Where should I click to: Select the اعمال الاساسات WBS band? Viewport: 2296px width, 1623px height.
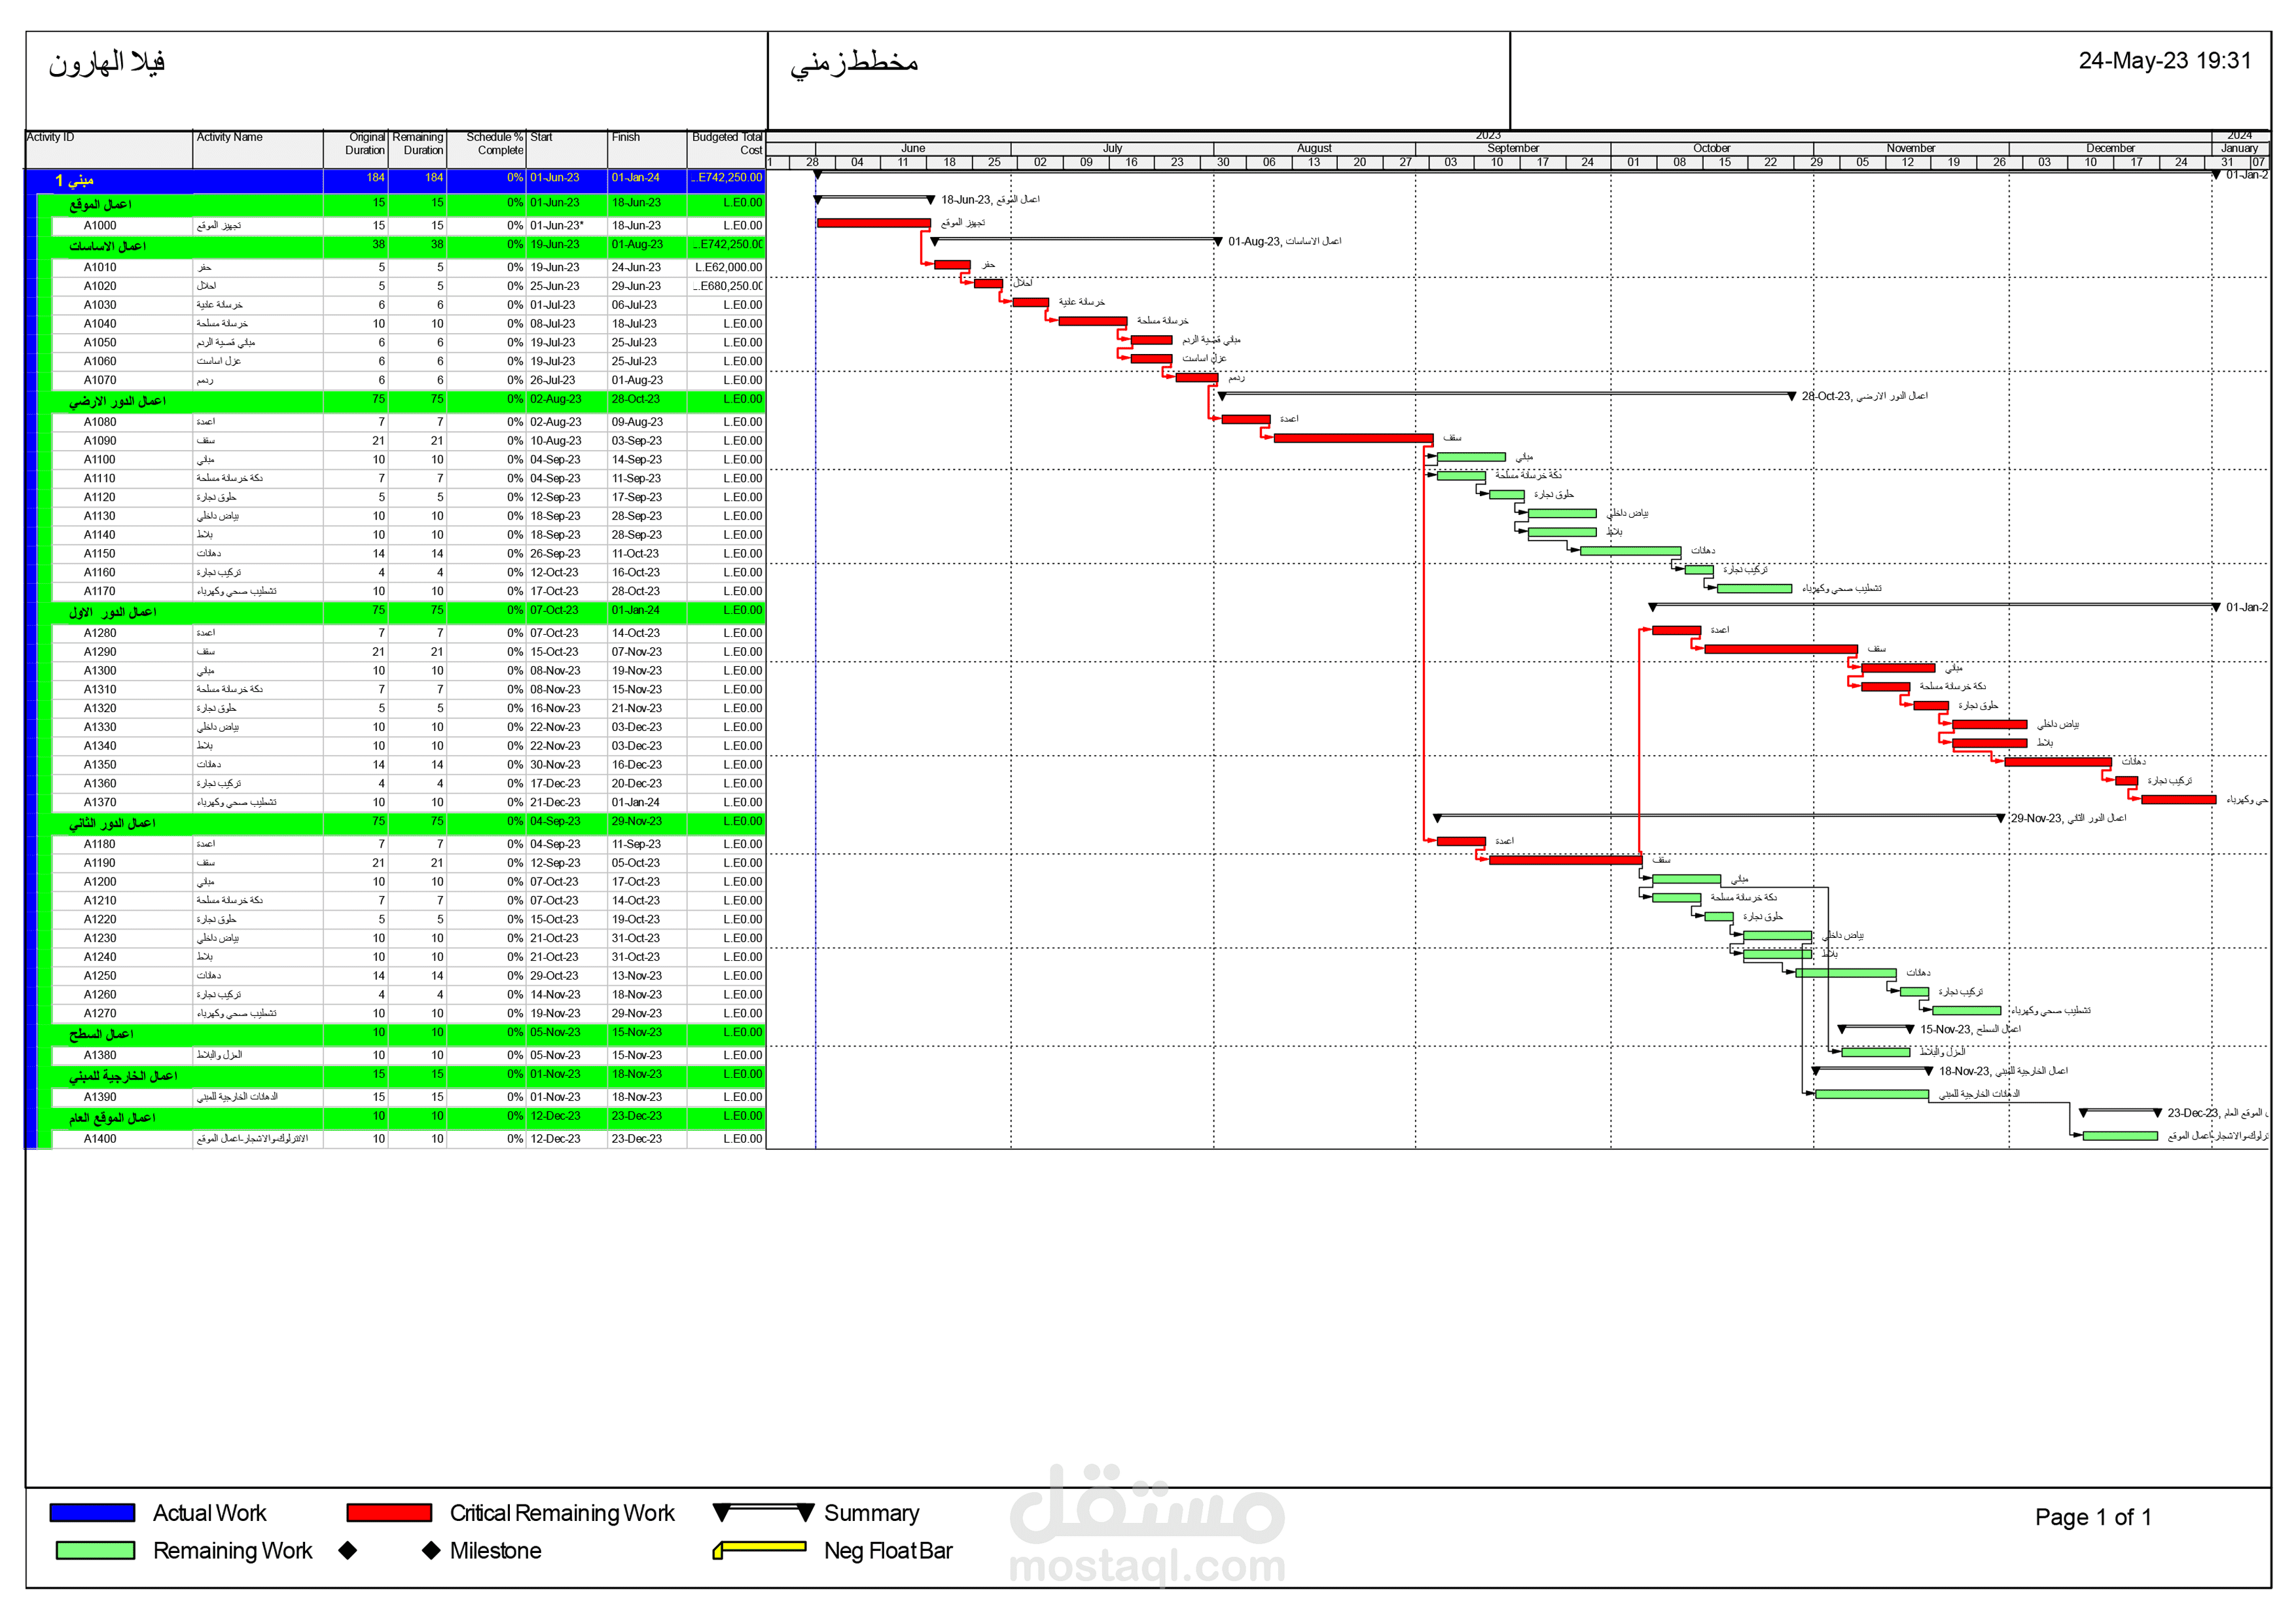[401, 246]
